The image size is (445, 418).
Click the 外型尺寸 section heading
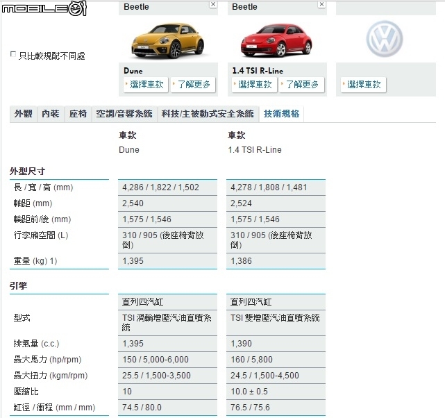27,172
